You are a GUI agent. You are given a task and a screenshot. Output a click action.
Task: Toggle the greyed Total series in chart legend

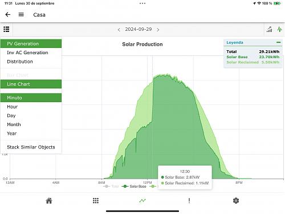111,187
